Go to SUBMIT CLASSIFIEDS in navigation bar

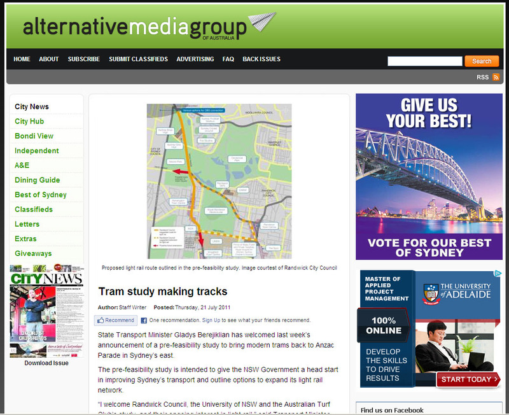coord(138,59)
